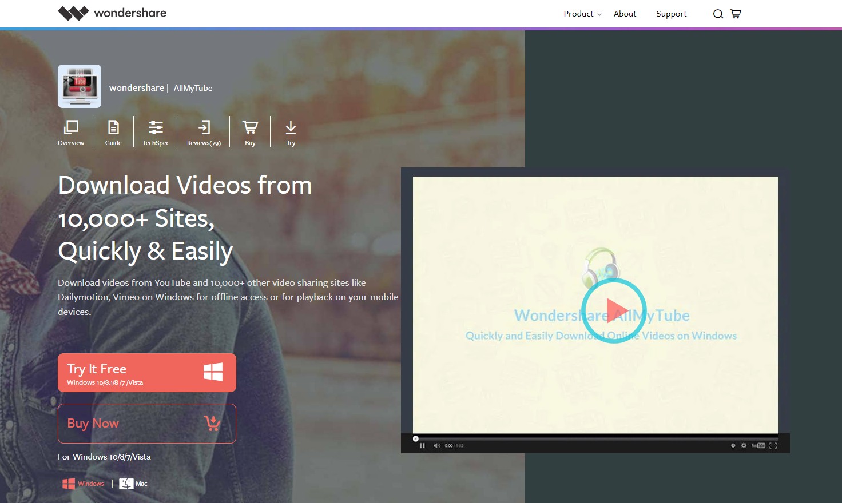This screenshot has height=503, width=842.
Task: Select the Windows platform option
Action: point(84,484)
